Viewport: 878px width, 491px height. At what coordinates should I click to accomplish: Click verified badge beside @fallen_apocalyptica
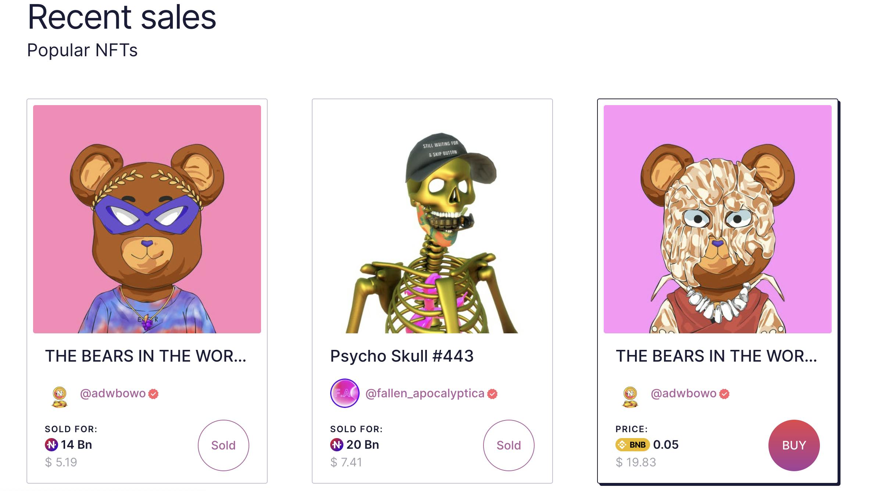point(492,394)
